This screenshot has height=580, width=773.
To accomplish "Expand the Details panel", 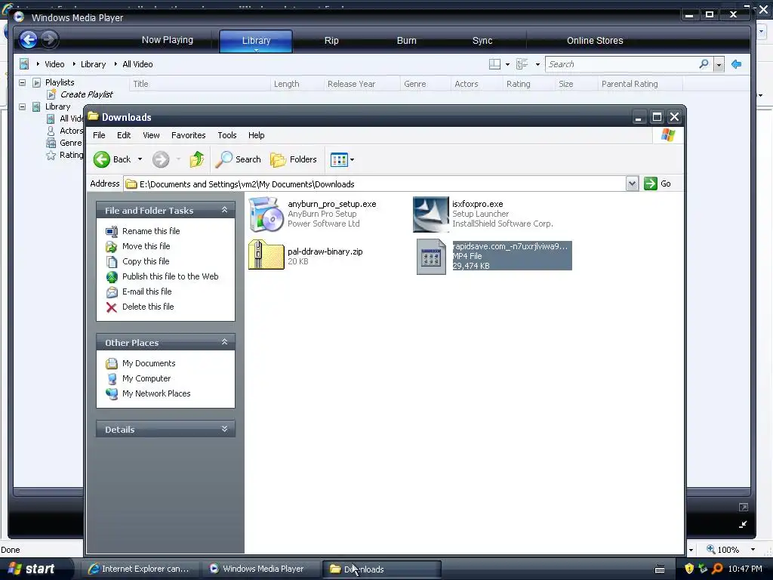I will (x=224, y=429).
